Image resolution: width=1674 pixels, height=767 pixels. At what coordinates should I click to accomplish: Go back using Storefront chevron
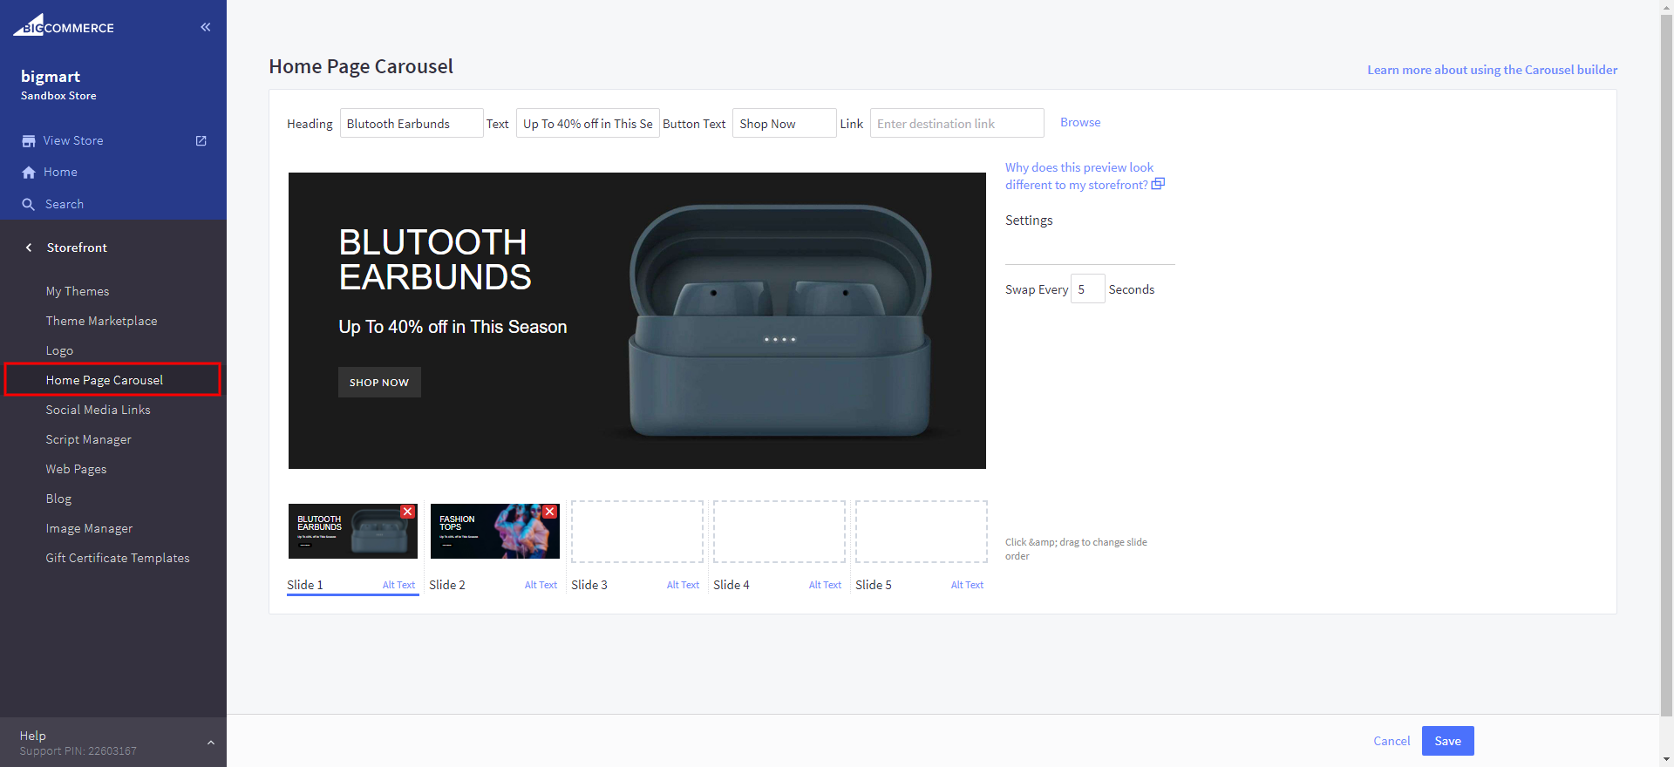[29, 248]
